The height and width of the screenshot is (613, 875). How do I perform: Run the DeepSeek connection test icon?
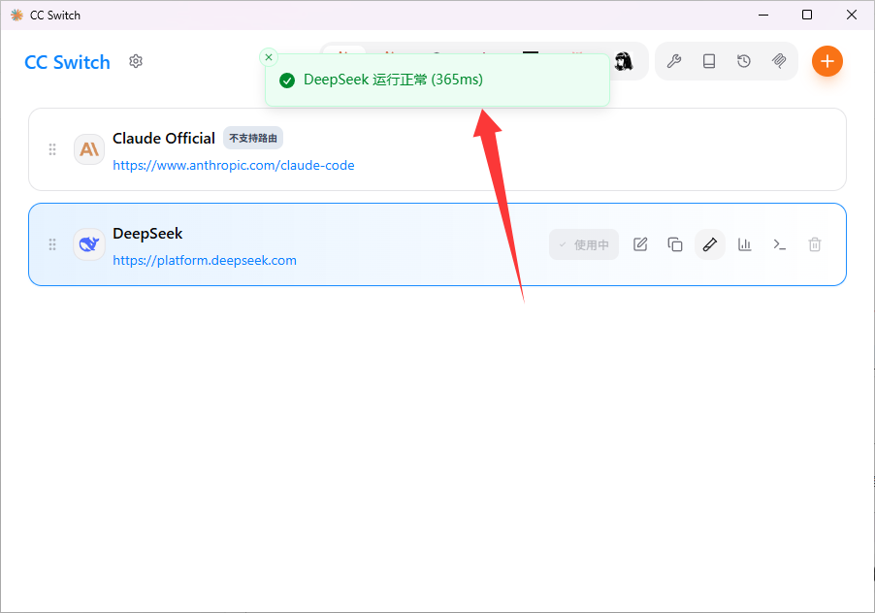click(710, 244)
